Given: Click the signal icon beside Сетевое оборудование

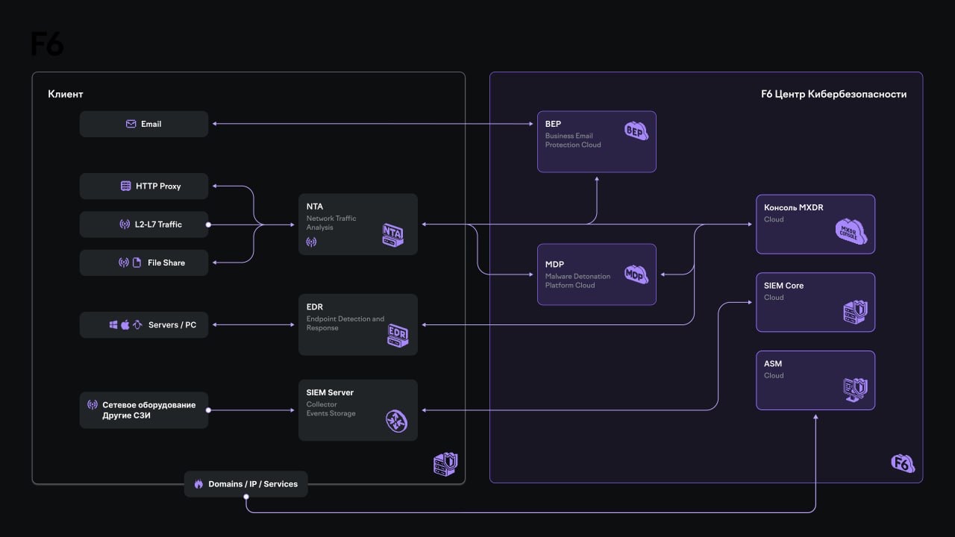Looking at the screenshot, I should [93, 405].
